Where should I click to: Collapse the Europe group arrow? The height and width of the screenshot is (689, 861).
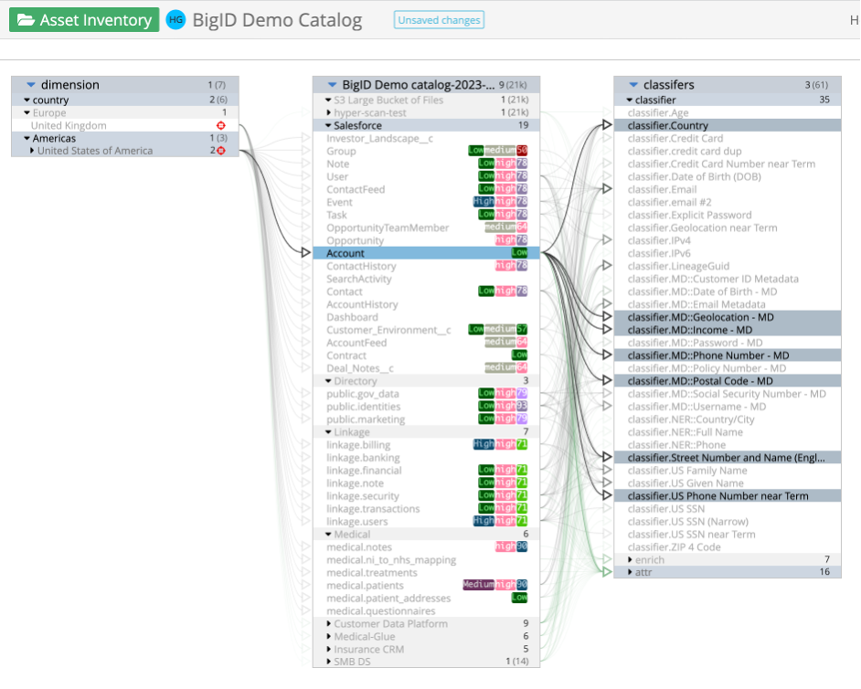click(27, 112)
